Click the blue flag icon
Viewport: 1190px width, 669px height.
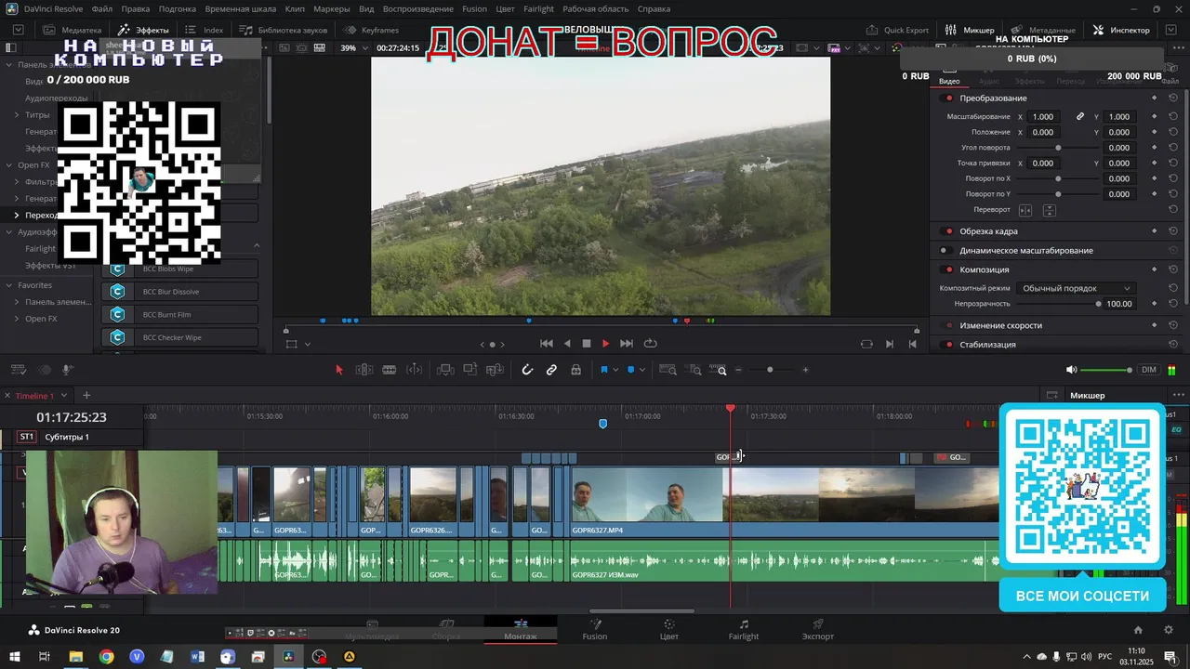pos(603,370)
